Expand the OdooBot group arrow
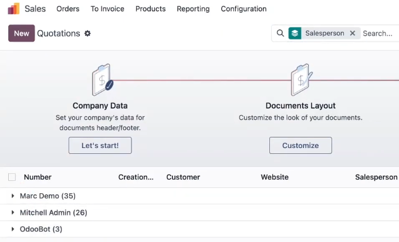Screen dimensions: 399x242 pos(13,229)
